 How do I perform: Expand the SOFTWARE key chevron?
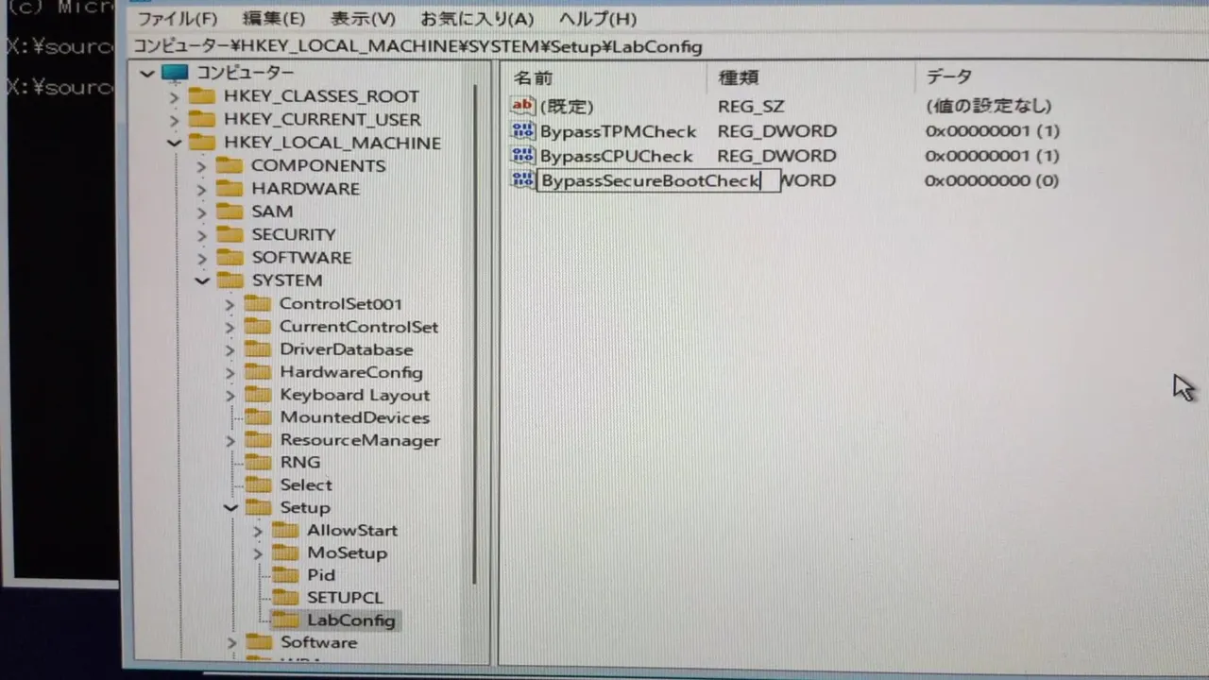point(201,258)
